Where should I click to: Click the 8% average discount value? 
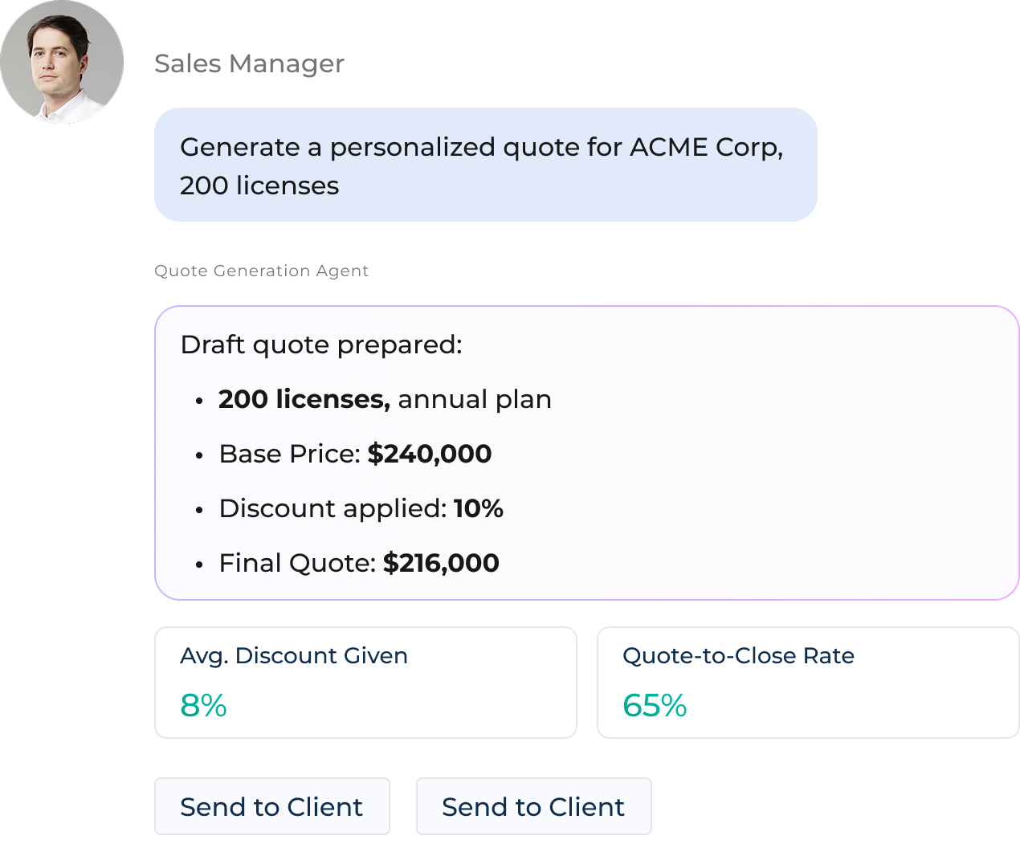point(203,705)
